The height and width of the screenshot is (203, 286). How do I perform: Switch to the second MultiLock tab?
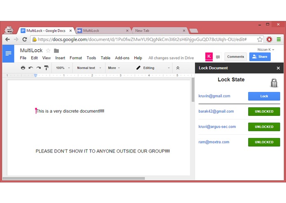[102, 31]
